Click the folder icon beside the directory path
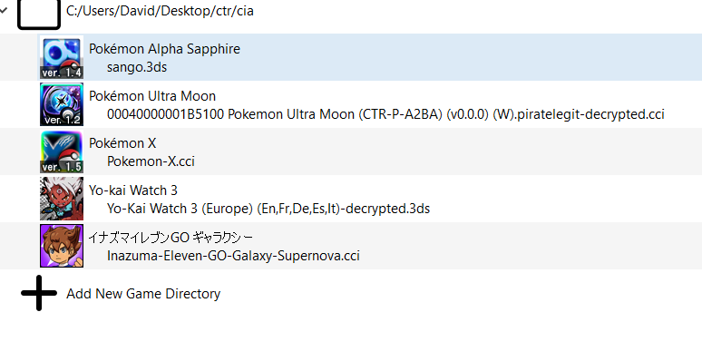 [39, 15]
